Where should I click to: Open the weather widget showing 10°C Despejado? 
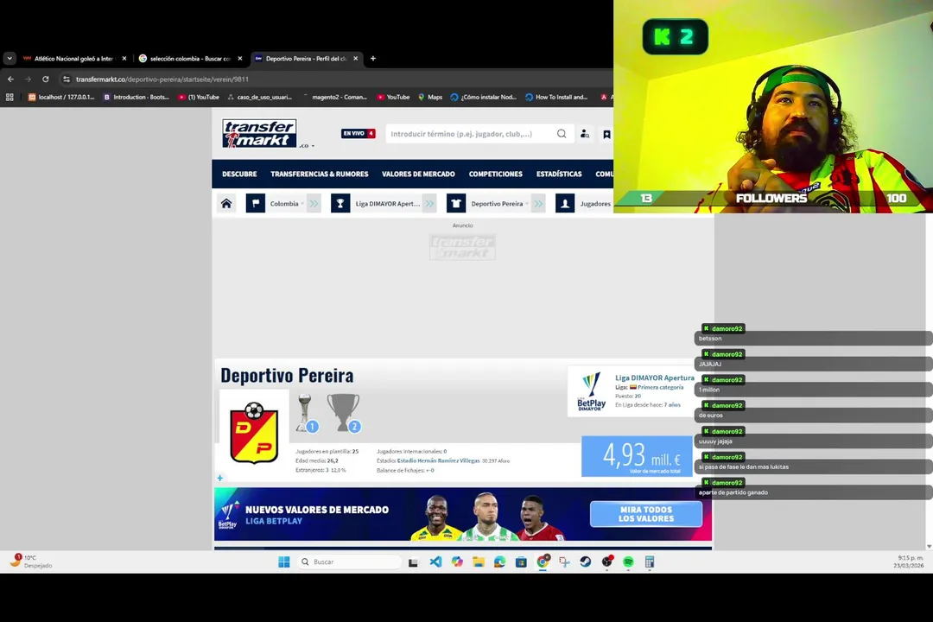31,562
